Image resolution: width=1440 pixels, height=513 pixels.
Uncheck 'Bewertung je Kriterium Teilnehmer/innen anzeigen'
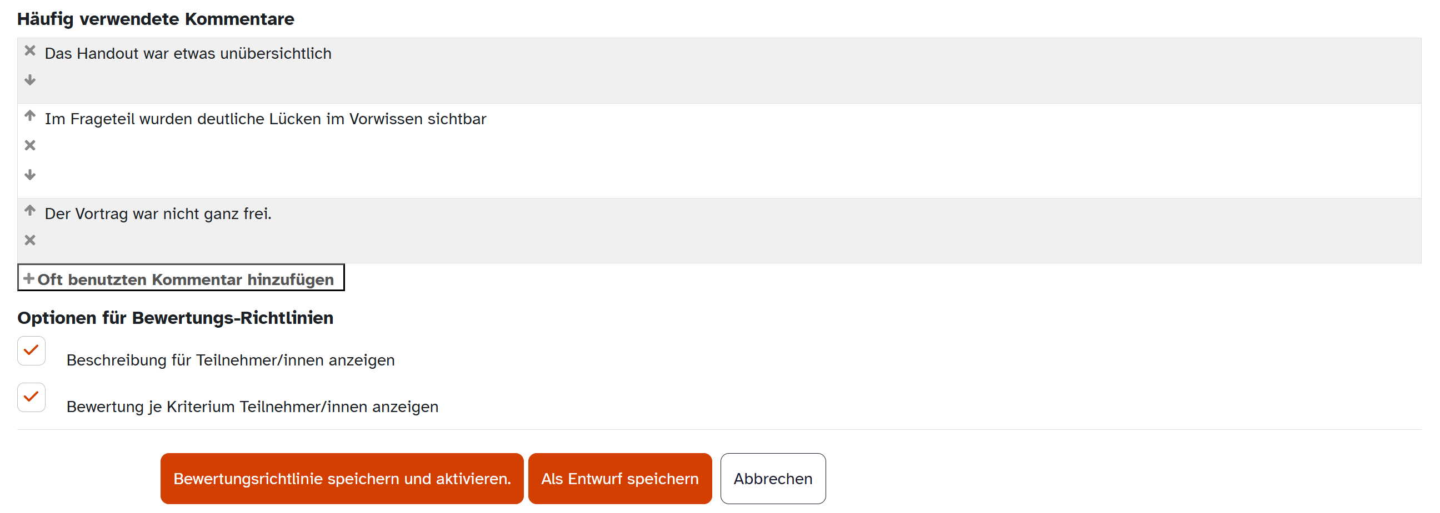[31, 398]
